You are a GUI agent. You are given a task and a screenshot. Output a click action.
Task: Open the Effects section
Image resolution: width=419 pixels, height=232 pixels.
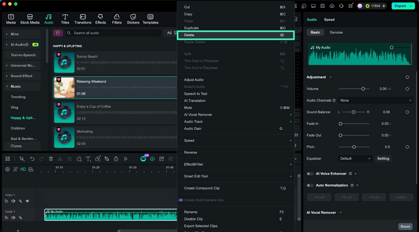pyautogui.click(x=101, y=19)
